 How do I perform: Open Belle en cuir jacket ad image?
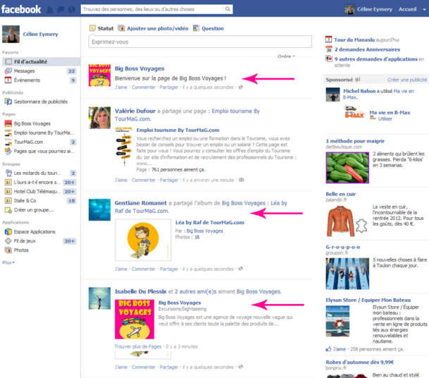click(x=347, y=221)
